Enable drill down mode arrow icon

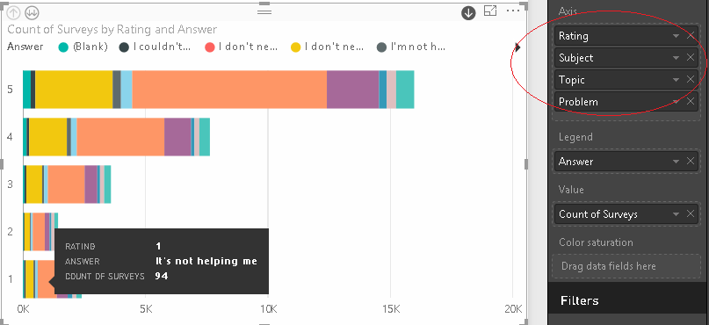pyautogui.click(x=468, y=13)
